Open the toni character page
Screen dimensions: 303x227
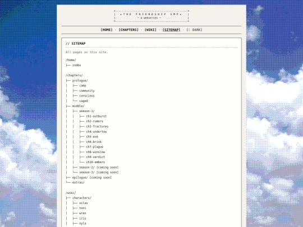tap(82, 208)
